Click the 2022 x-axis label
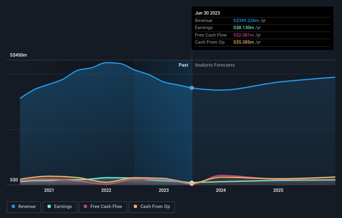The width and height of the screenshot is (342, 218). coord(106,190)
